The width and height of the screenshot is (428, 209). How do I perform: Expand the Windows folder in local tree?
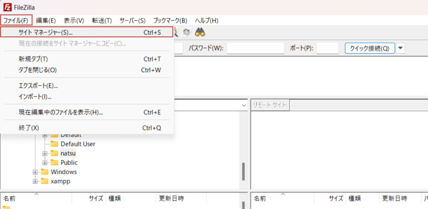pos(36,172)
